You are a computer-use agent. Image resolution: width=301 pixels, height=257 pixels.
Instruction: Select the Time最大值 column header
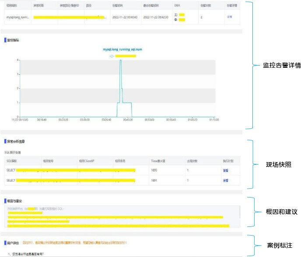pos(158,161)
